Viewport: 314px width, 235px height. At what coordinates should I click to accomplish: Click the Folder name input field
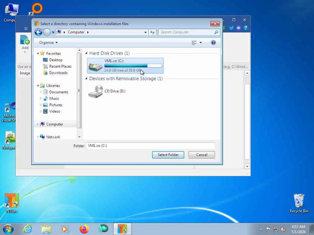151,146
